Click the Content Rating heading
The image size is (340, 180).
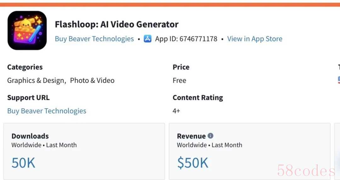[198, 98]
